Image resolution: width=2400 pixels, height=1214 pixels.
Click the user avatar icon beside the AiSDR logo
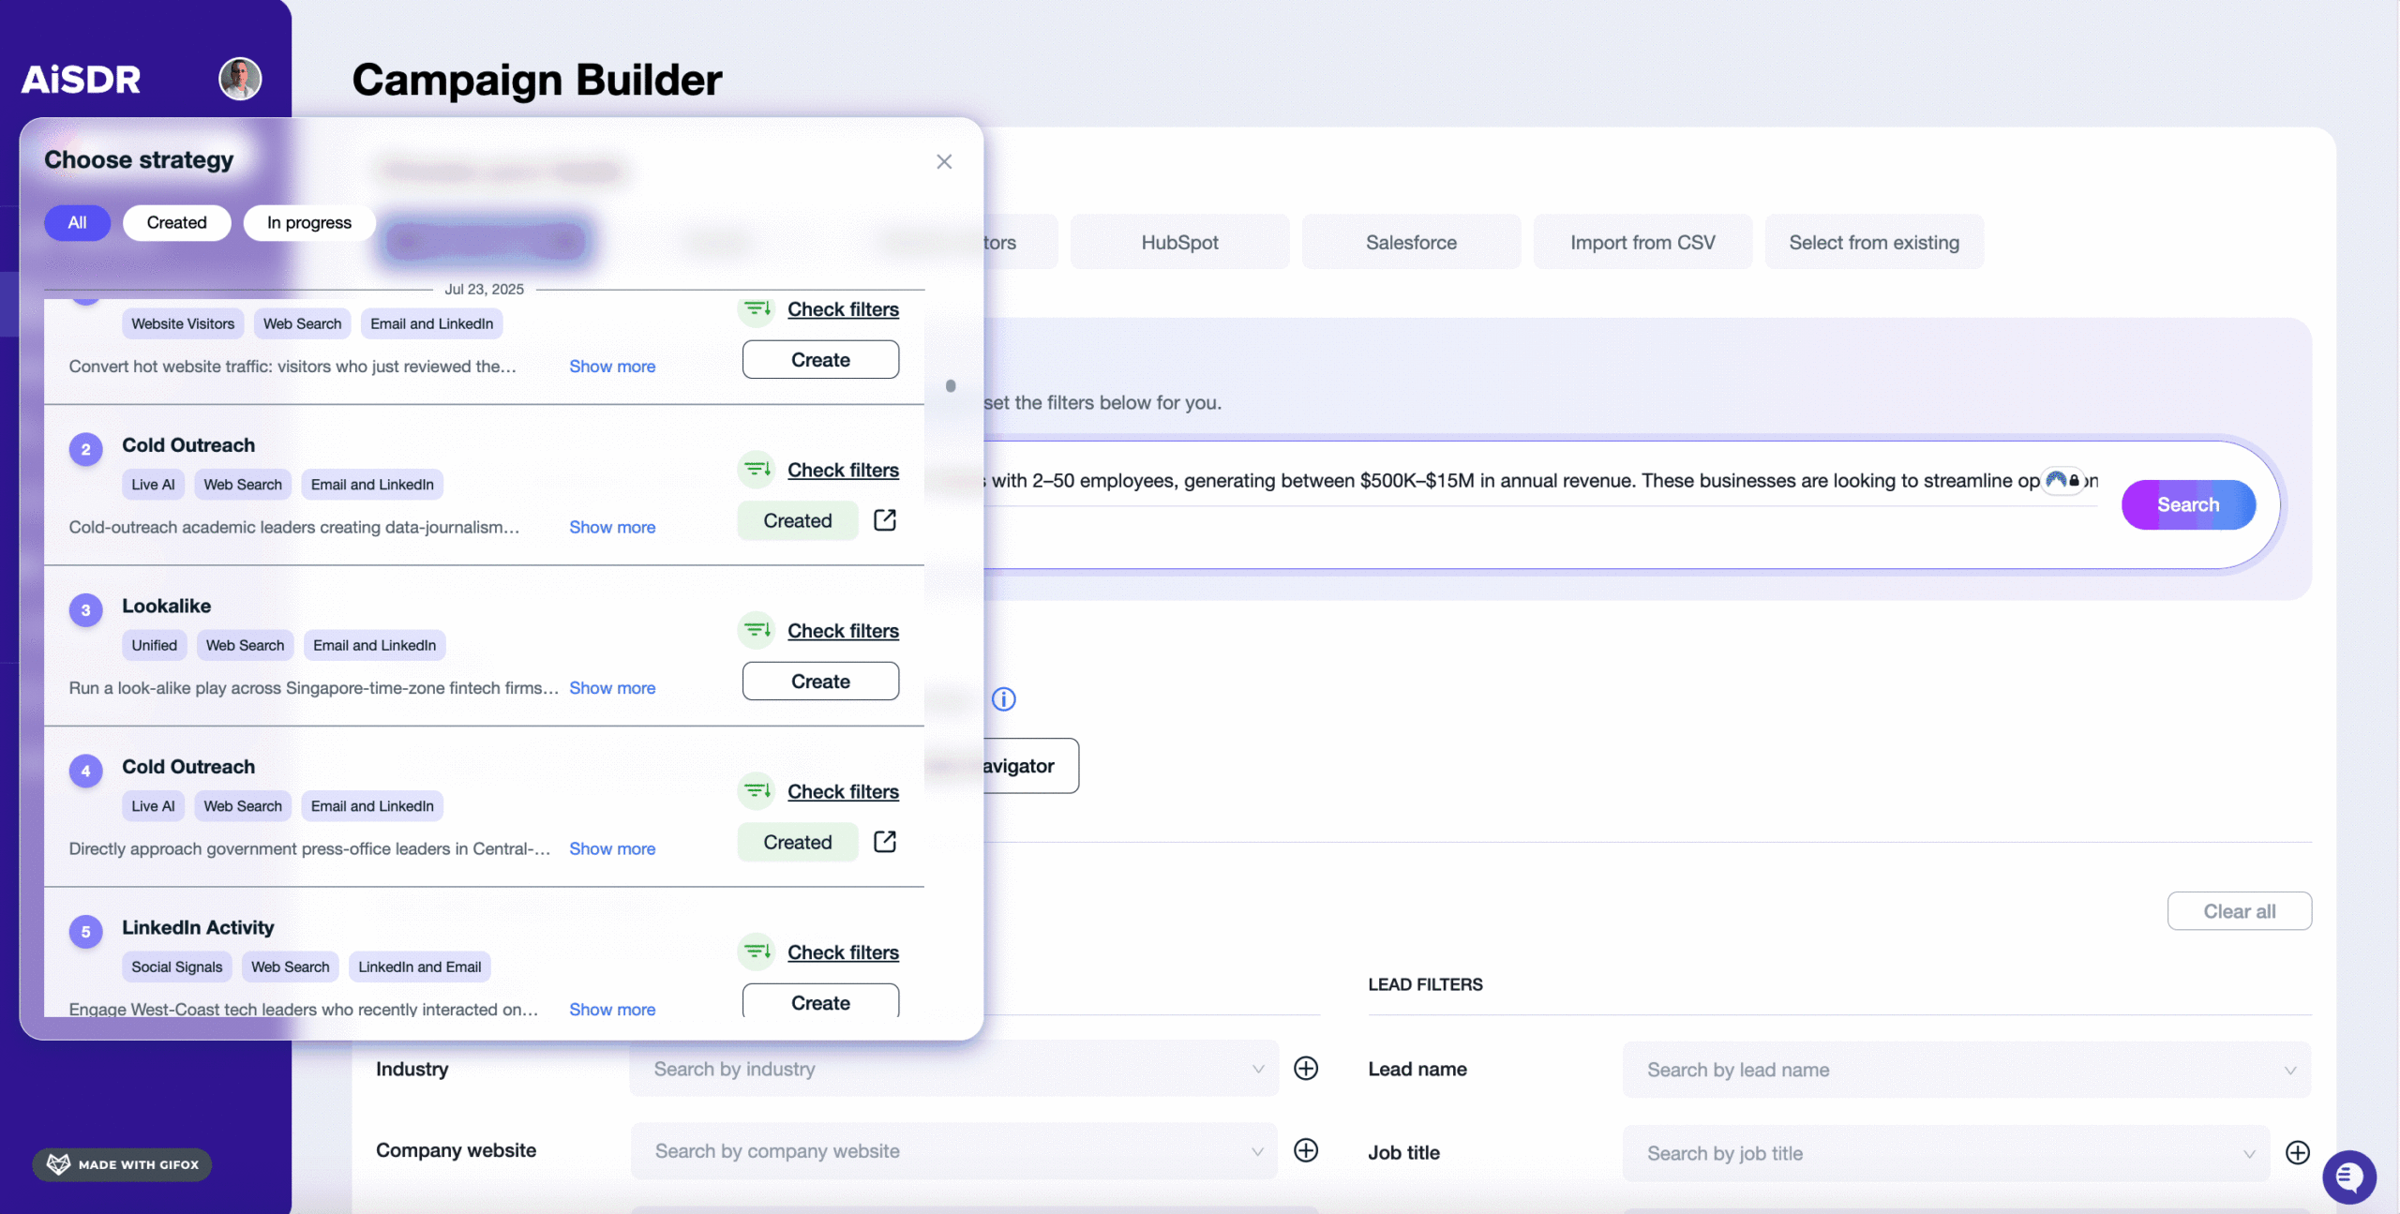coord(240,79)
